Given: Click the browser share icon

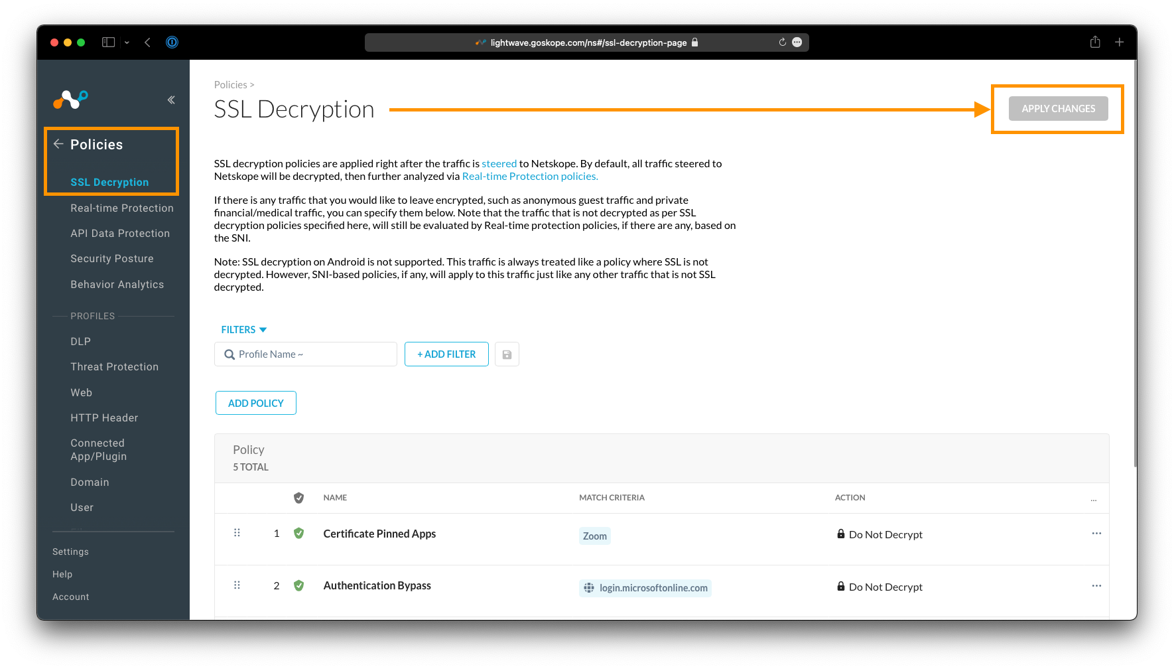Looking at the screenshot, I should click(x=1095, y=42).
